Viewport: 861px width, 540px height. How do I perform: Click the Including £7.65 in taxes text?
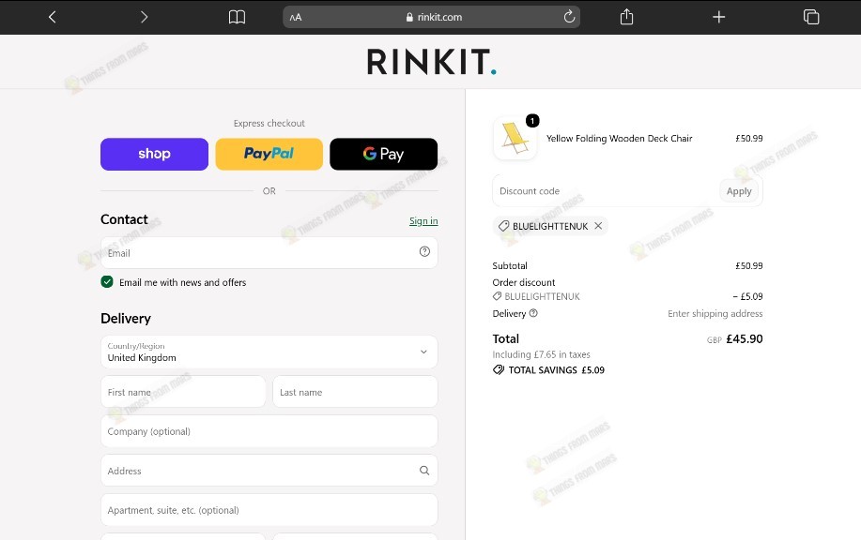coord(542,354)
